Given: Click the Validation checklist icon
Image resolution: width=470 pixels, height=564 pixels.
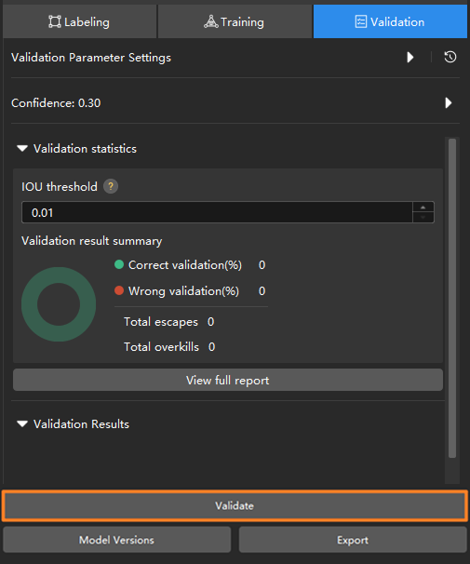Looking at the screenshot, I should point(361,21).
